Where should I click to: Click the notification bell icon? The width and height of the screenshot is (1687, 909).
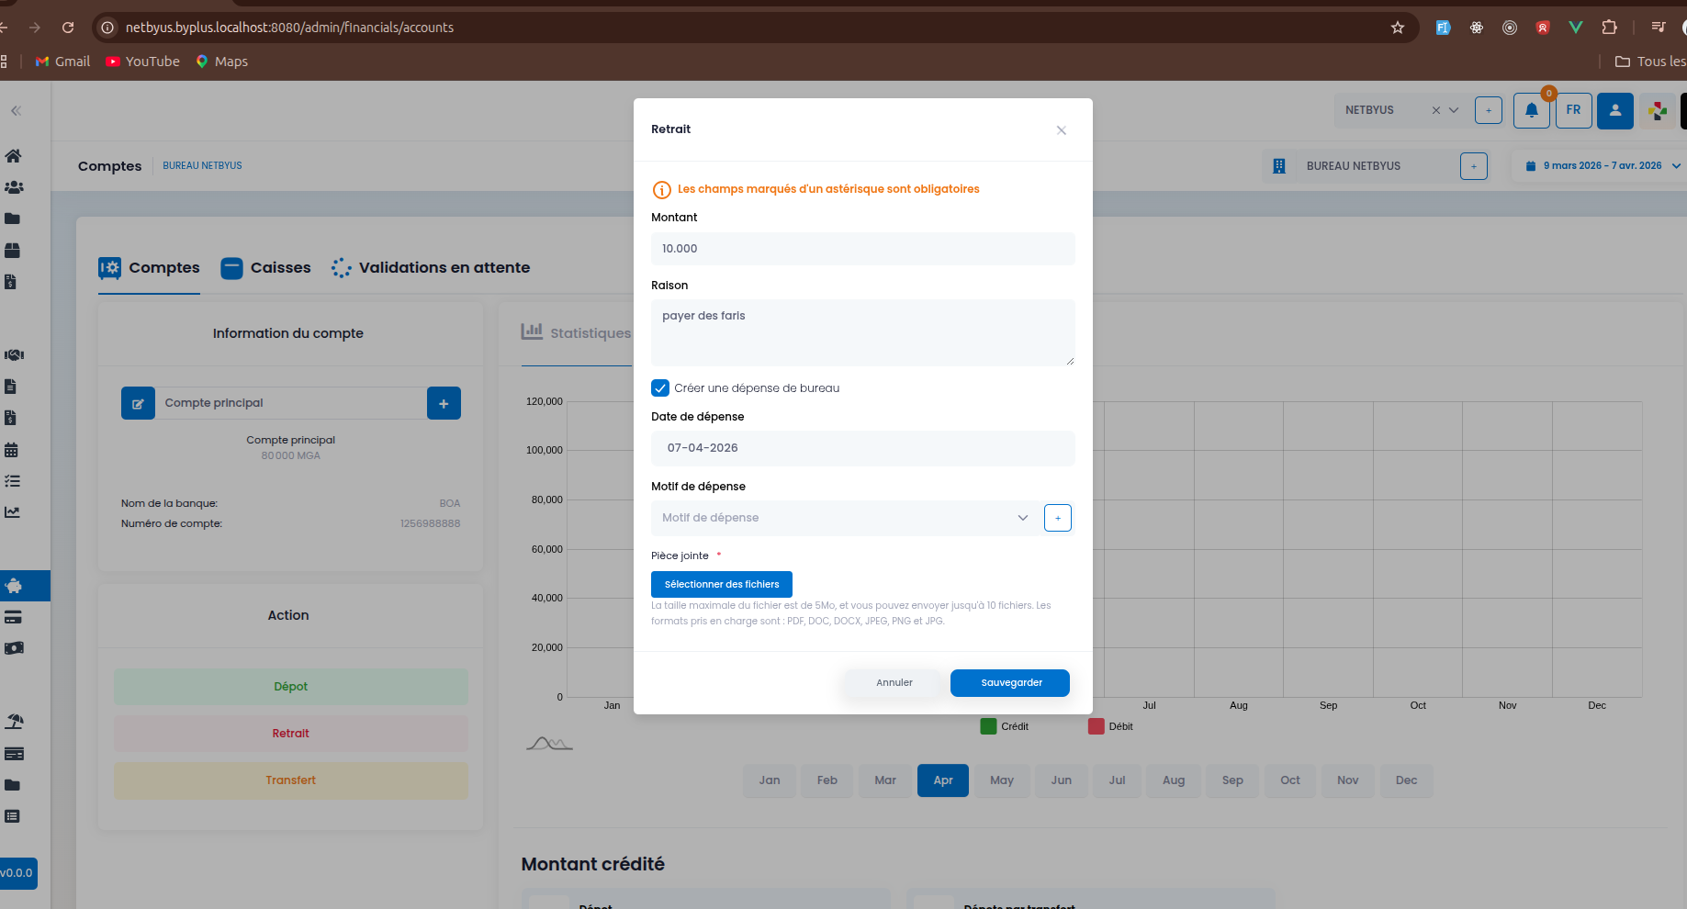click(1531, 111)
